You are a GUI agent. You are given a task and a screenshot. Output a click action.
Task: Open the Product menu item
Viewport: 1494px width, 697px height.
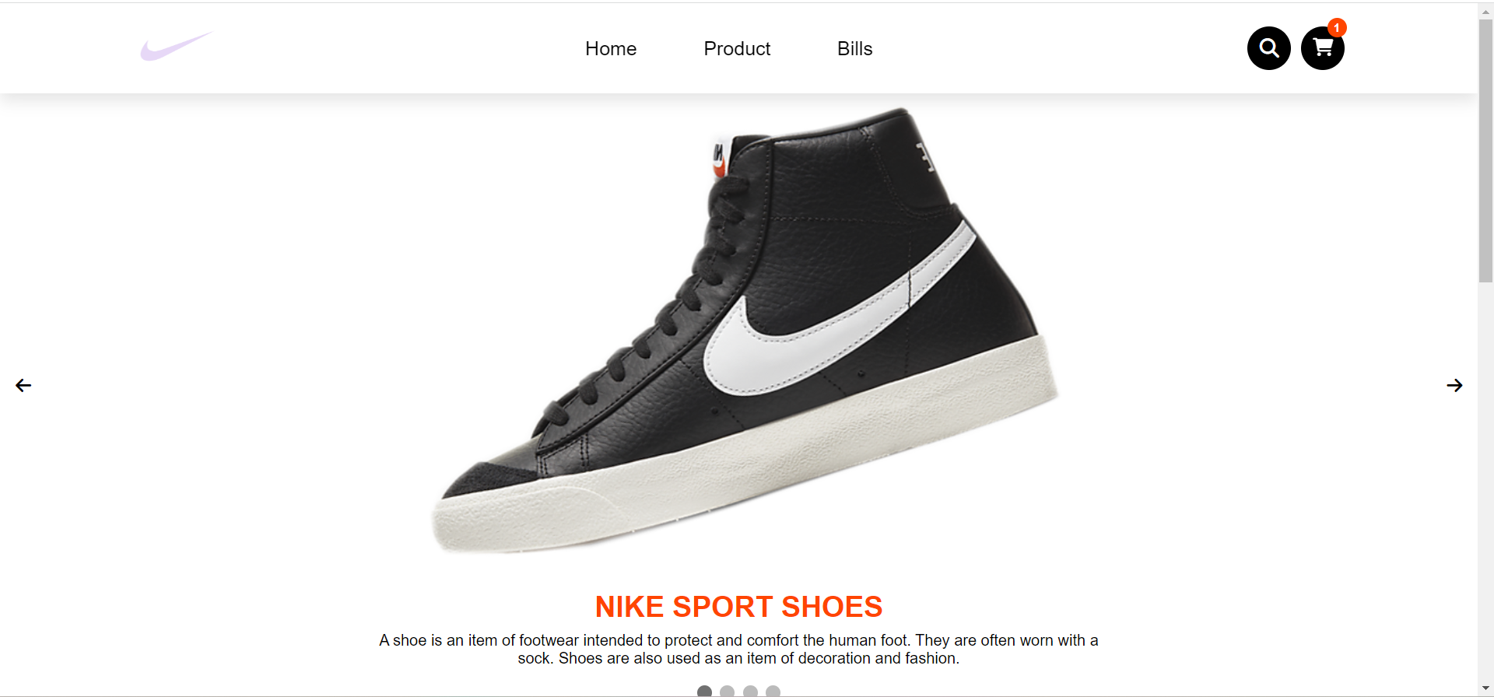tap(737, 48)
